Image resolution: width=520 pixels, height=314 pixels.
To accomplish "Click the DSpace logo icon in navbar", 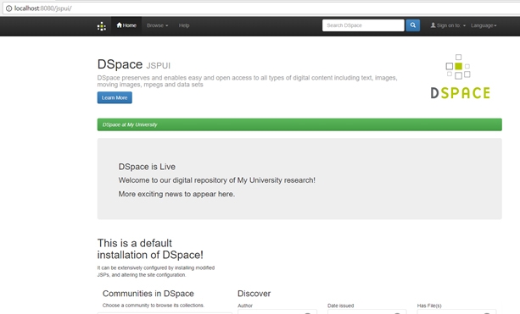I will pyautogui.click(x=102, y=26).
